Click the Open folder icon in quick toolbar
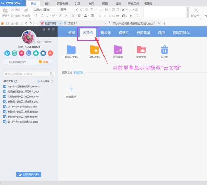The width and height of the screenshot is (207, 185). click(x=2, y=23)
